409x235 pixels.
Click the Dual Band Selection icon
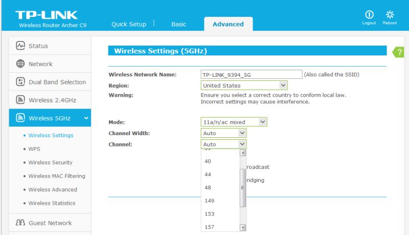pos(20,82)
